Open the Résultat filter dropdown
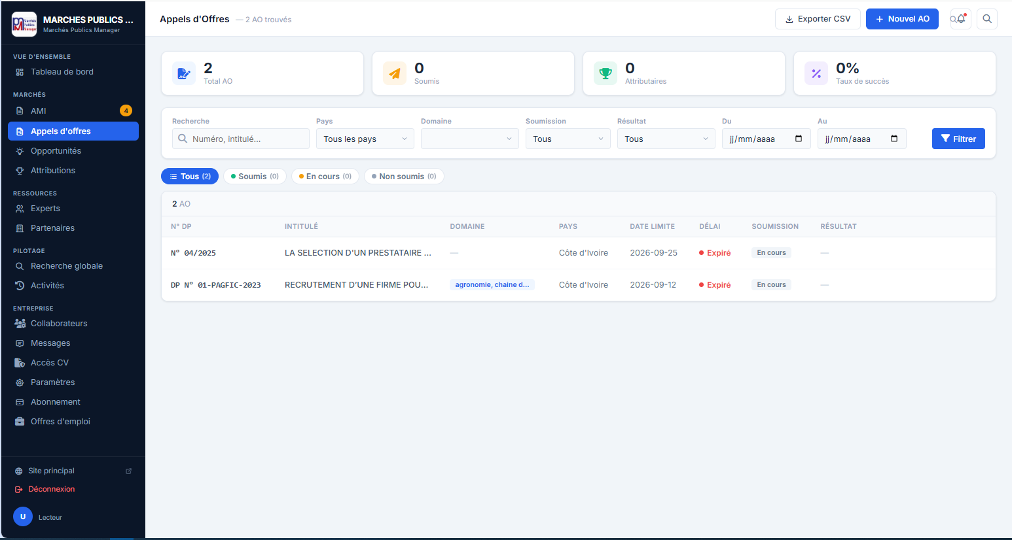 point(666,139)
